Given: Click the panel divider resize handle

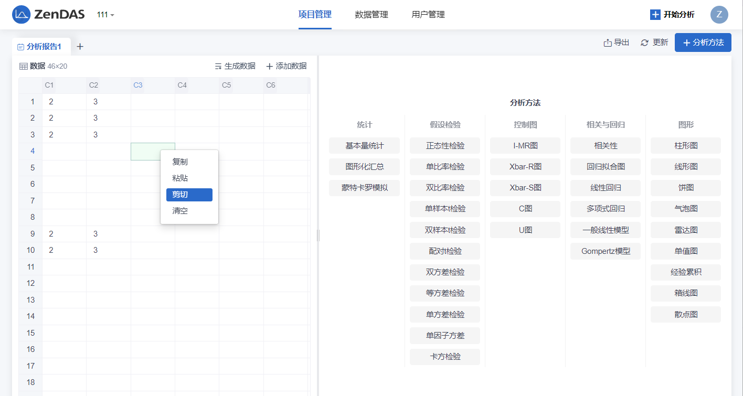Looking at the screenshot, I should pyautogui.click(x=318, y=236).
